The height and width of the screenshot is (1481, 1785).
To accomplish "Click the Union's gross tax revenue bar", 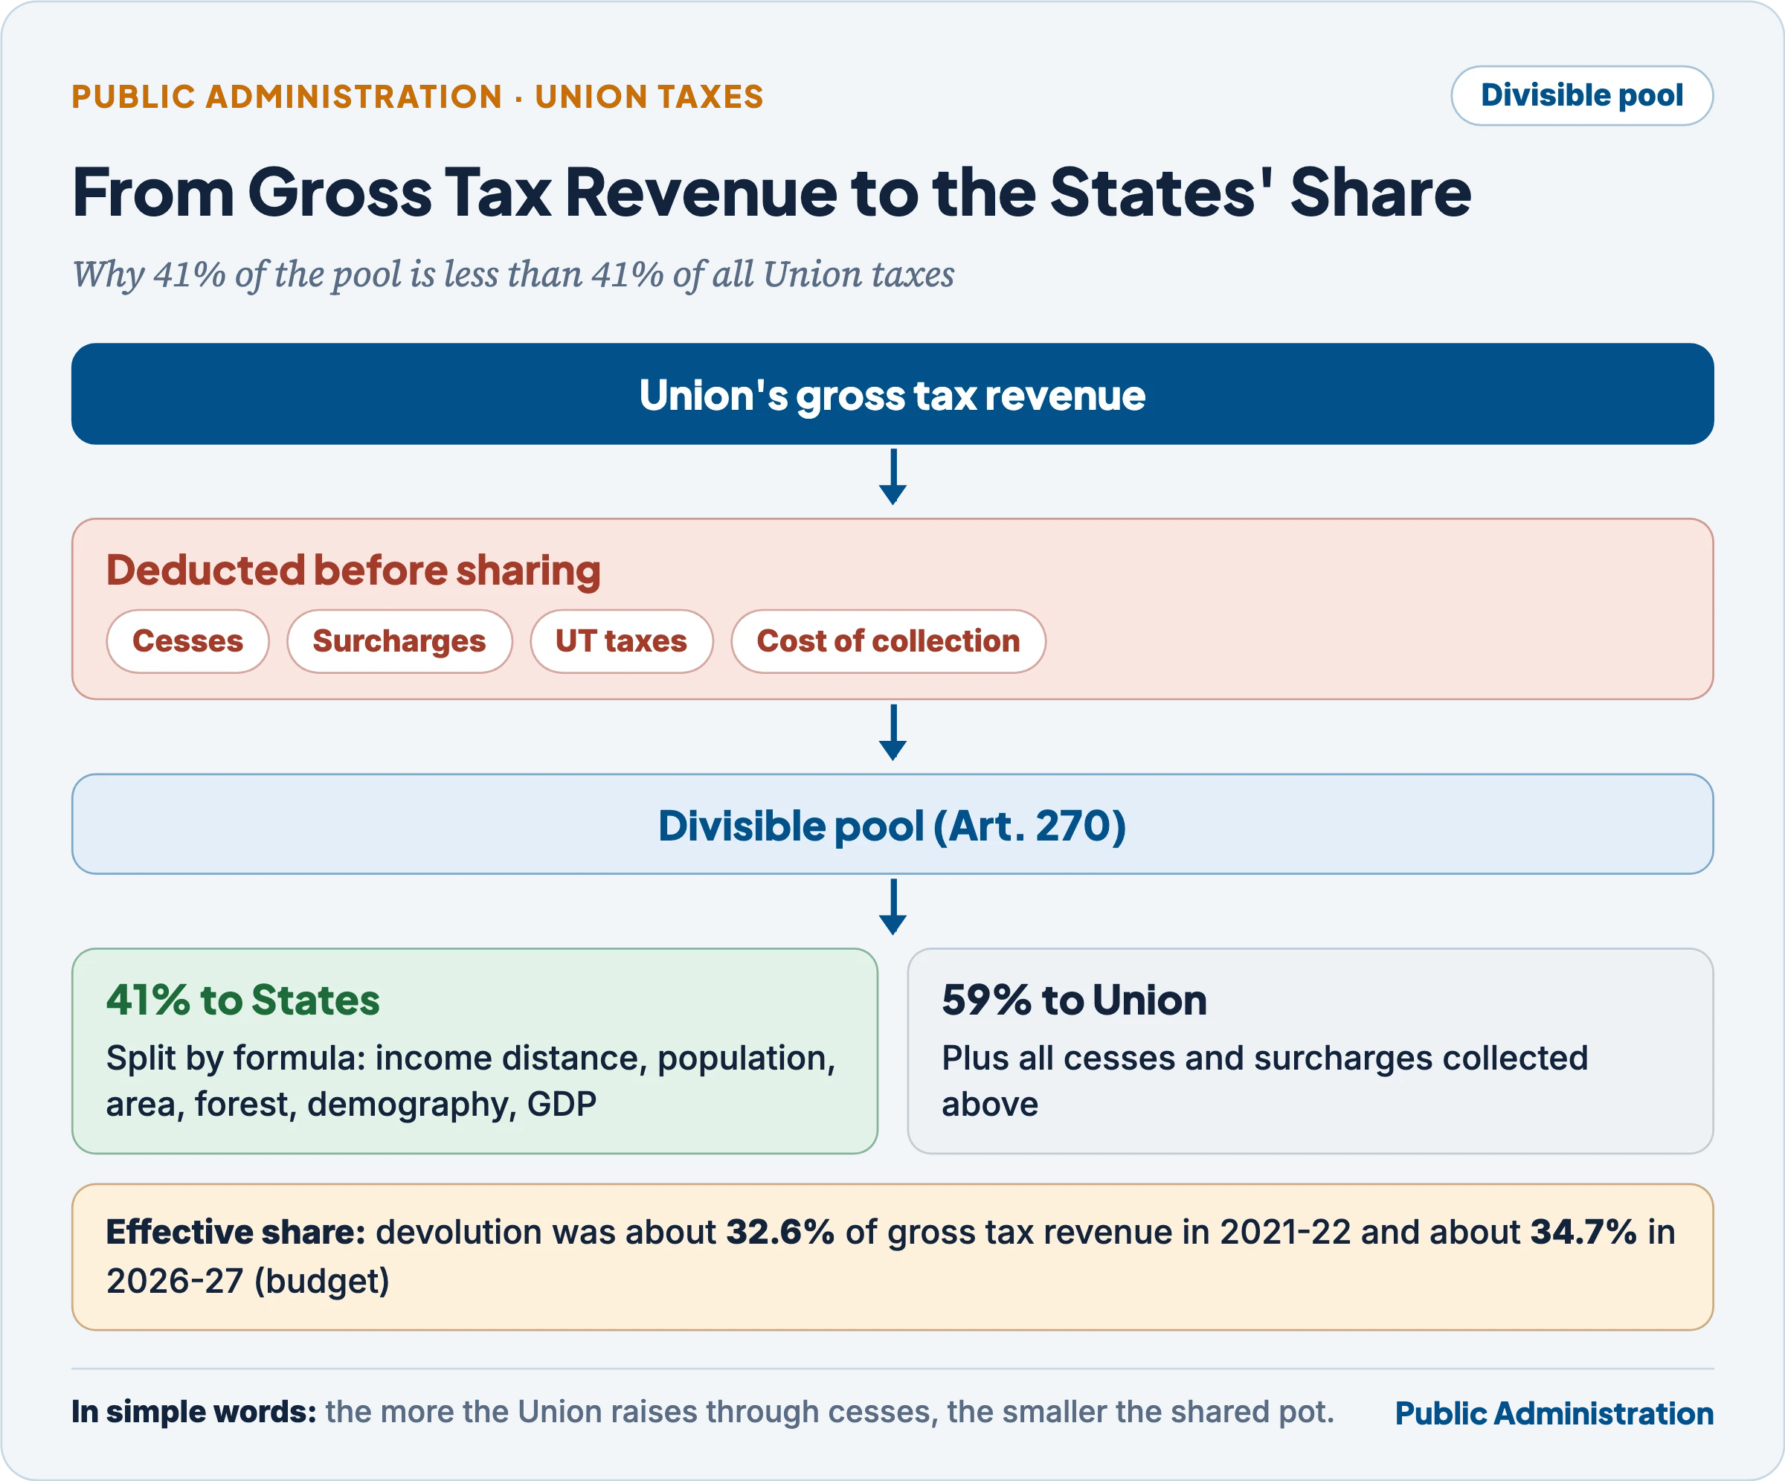I will coord(892,393).
